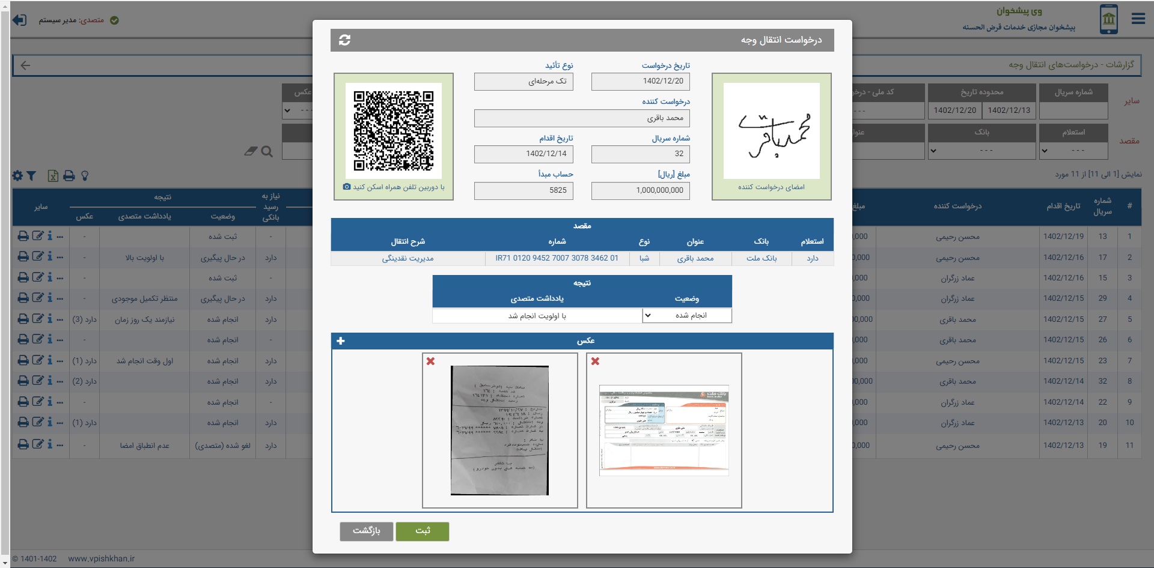1154x568 pixels.
Task: Click the شماره سریال filter input
Action: pyautogui.click(x=1073, y=110)
